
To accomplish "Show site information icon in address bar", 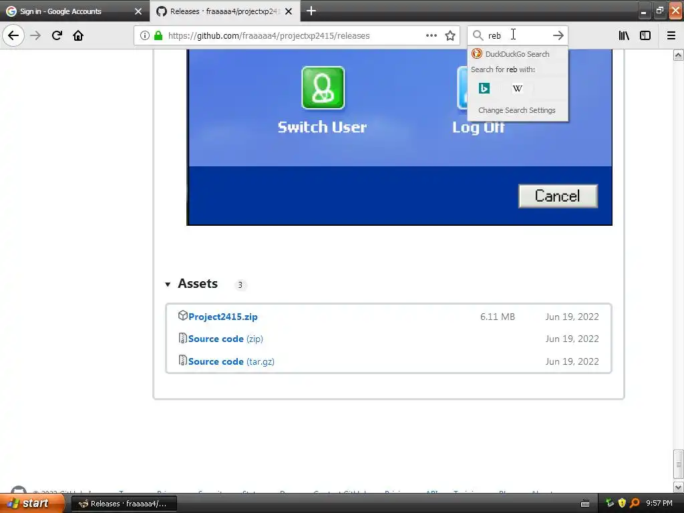I will (x=145, y=35).
